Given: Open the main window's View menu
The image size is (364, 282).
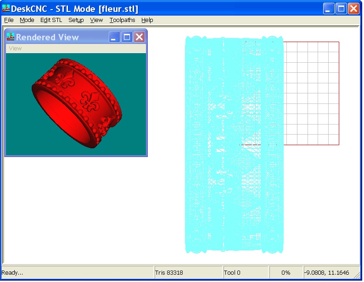Looking at the screenshot, I should 96,20.
